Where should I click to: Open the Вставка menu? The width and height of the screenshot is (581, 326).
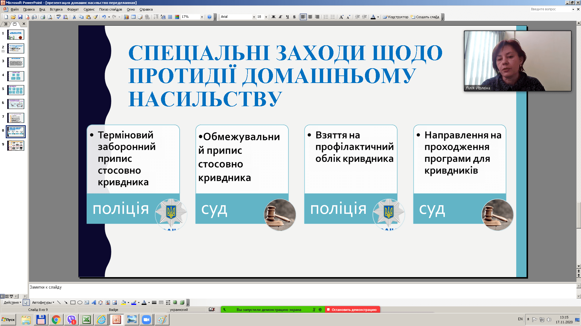coord(56,9)
